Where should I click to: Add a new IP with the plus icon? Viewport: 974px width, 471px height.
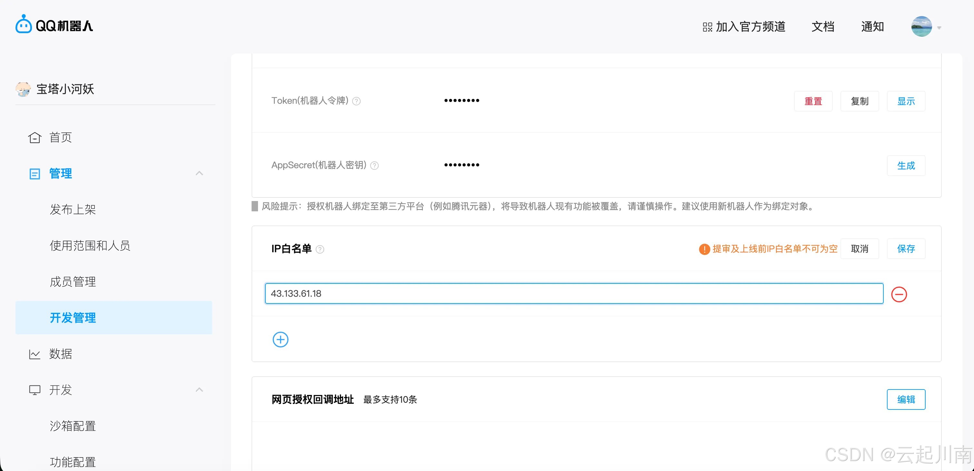280,339
